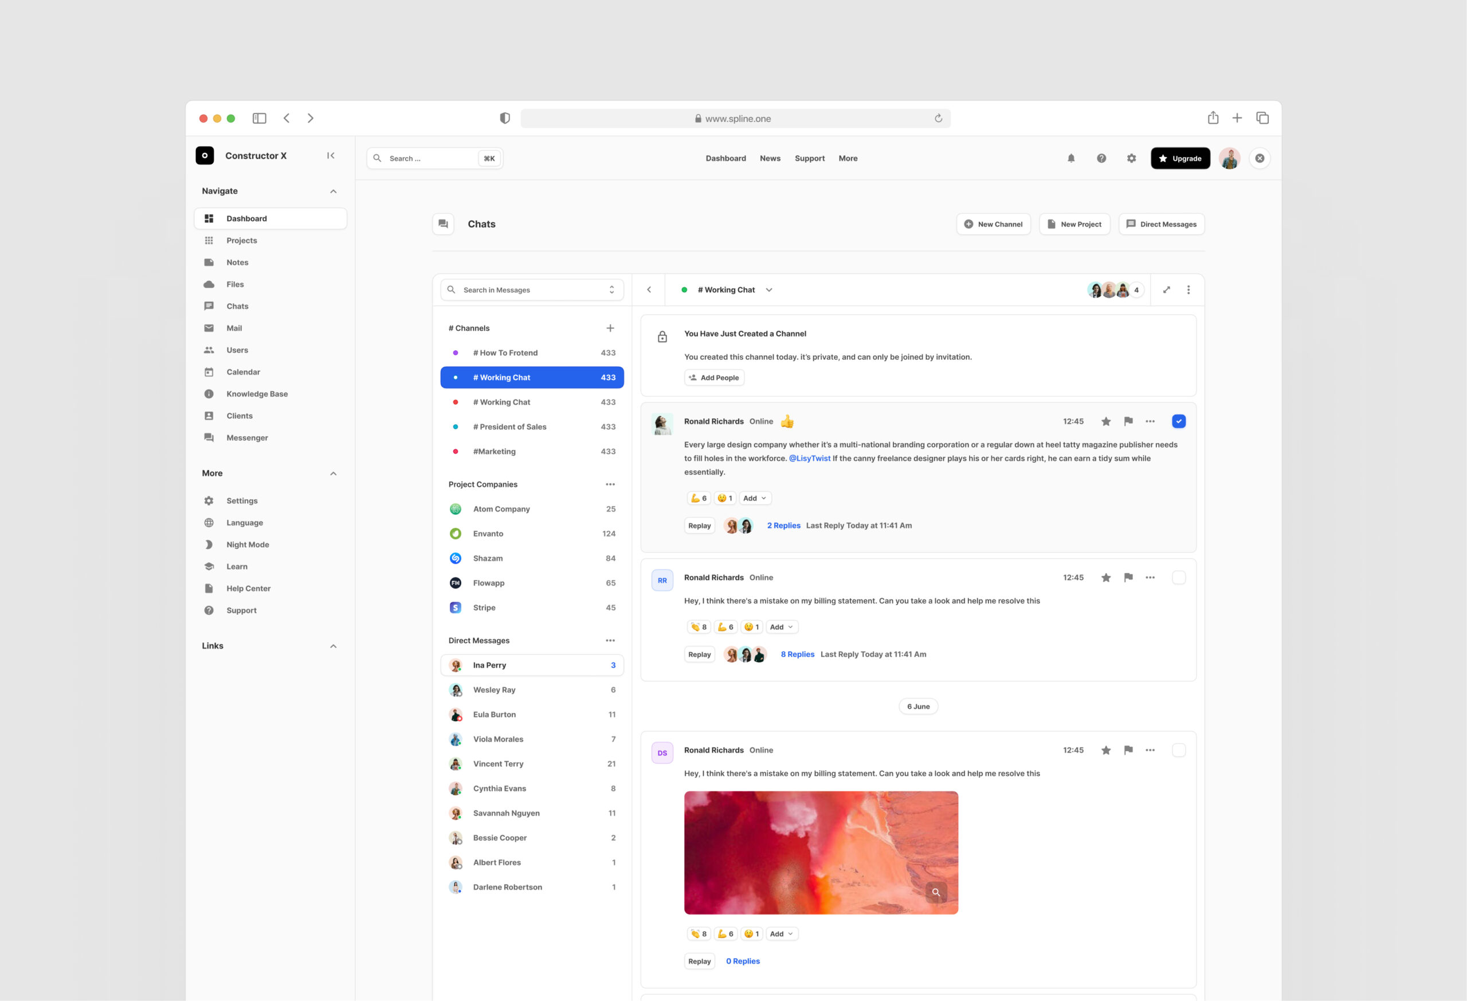
Task: Open Add reaction dropdown on RR message
Action: point(782,627)
